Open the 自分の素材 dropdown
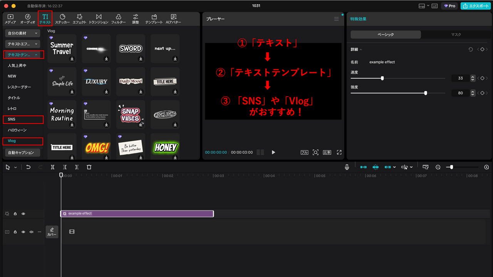Screen dimensions: 493x277 coord(22,33)
